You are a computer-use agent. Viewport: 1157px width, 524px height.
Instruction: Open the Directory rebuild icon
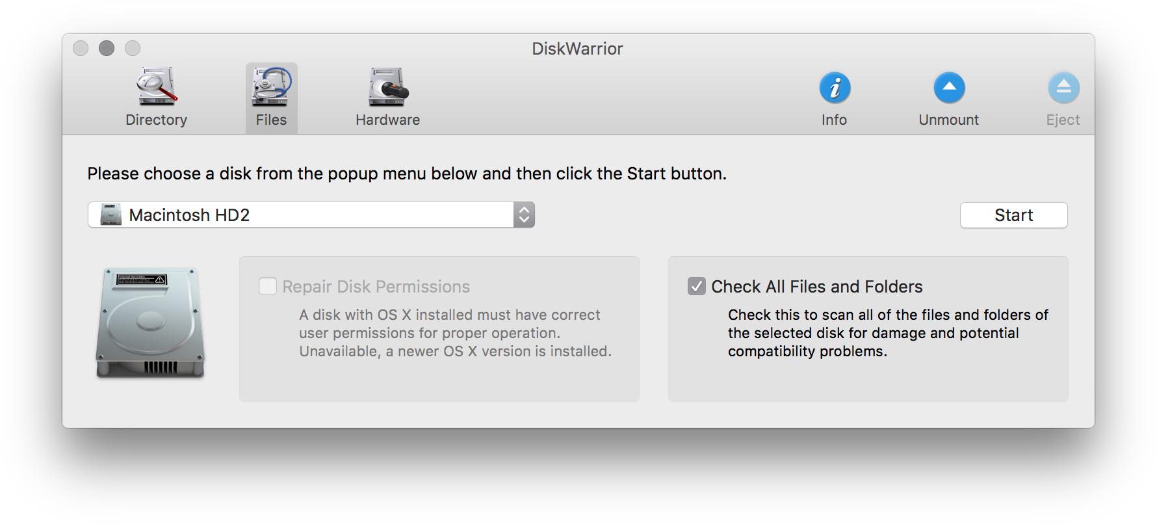click(156, 87)
